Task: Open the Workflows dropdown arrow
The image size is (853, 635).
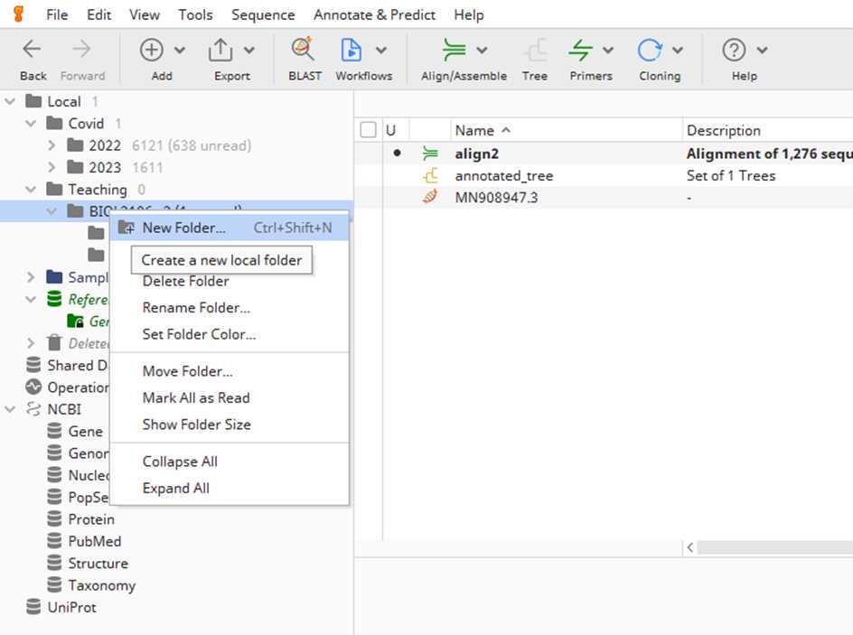Action: click(381, 51)
